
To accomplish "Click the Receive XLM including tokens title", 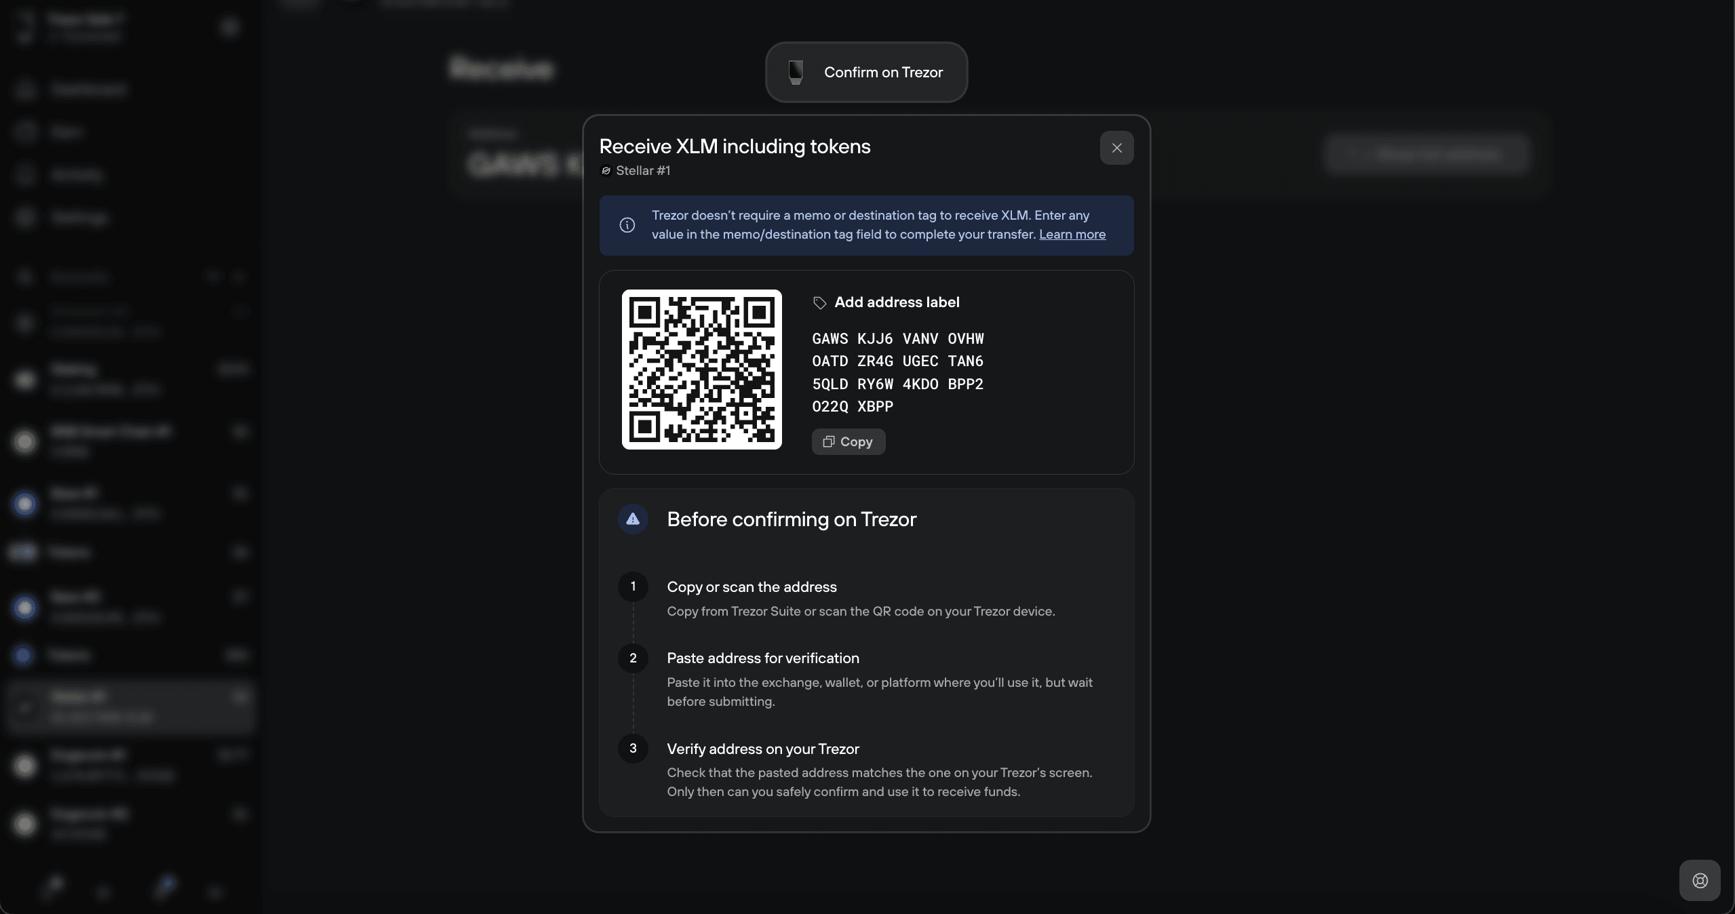I will pyautogui.click(x=735, y=146).
